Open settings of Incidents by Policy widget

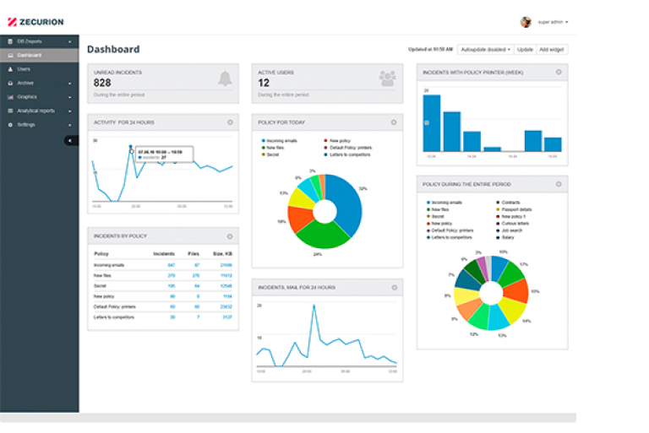[230, 236]
